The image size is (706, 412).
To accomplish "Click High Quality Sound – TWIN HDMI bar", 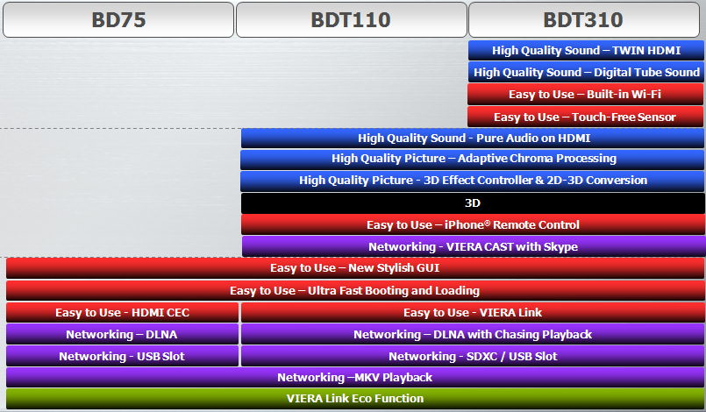I will click(586, 51).
